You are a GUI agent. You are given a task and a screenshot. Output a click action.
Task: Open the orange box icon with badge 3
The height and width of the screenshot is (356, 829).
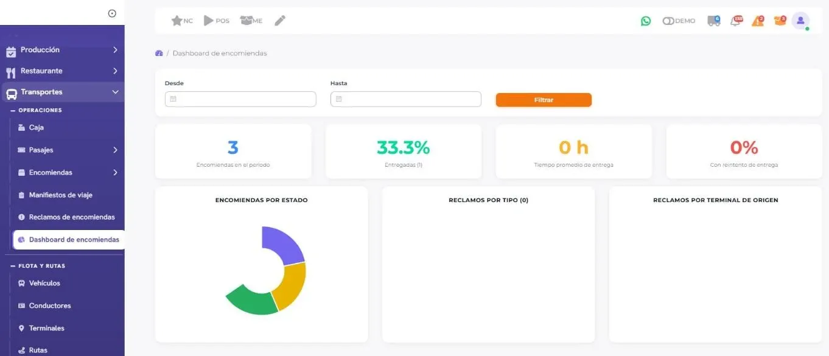[780, 21]
